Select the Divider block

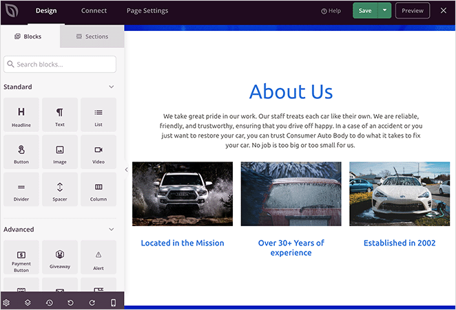pos(21,190)
